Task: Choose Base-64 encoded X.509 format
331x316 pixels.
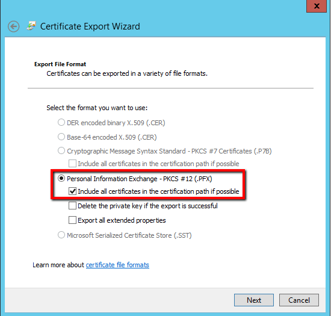Action: click(x=61, y=137)
